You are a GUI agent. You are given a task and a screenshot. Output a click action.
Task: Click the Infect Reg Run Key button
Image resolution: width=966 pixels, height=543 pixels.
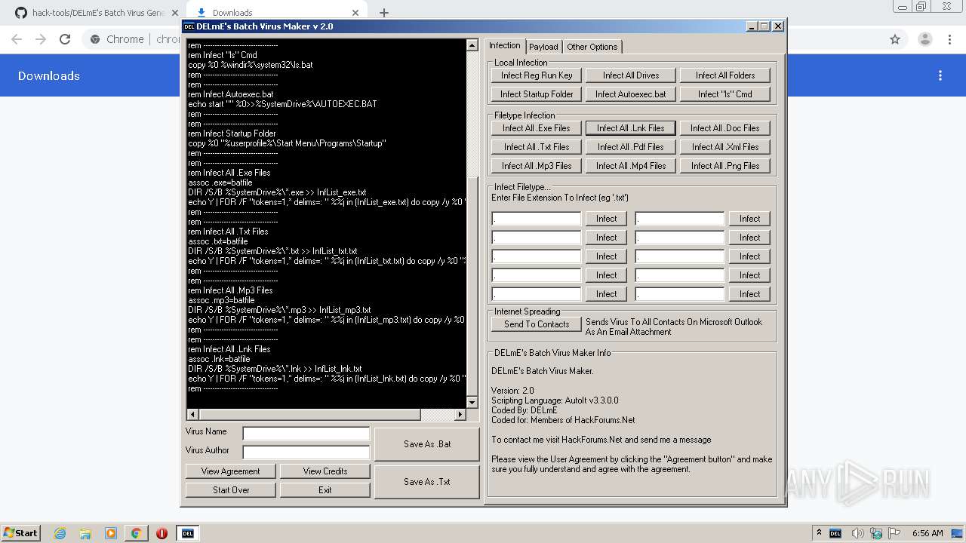click(537, 75)
